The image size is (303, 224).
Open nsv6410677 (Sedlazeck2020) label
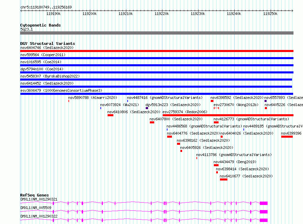[246, 176]
